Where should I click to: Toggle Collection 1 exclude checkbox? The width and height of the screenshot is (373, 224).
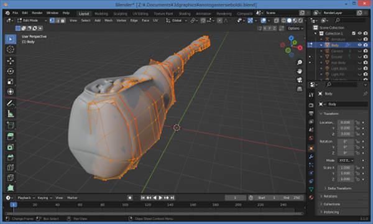354,34
